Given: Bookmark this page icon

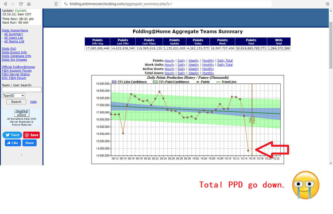Looking at the screenshot, I should 56,4.
